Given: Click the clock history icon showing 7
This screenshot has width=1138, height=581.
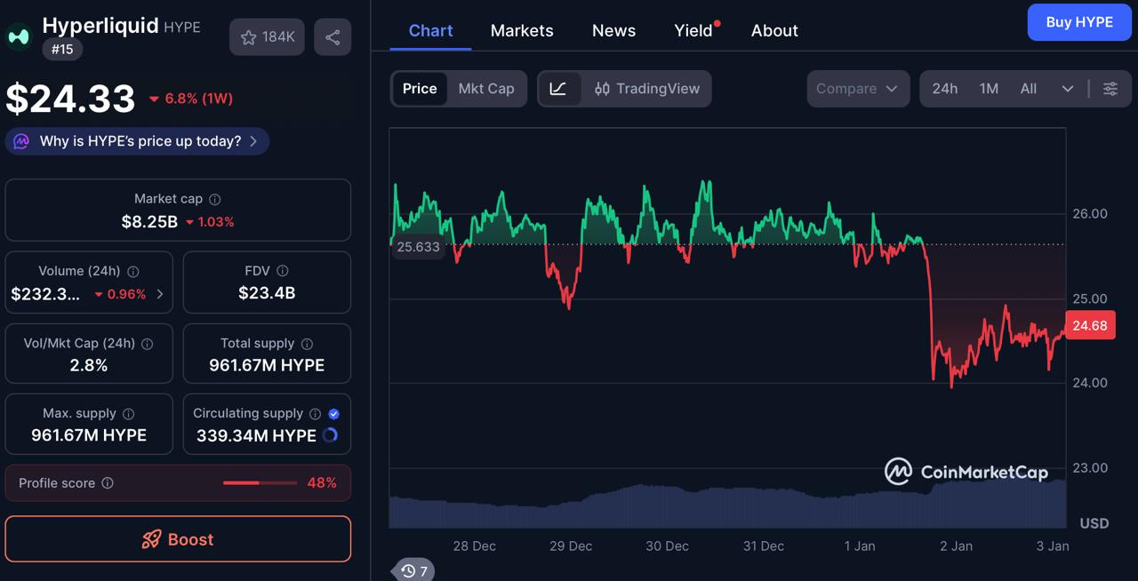Looking at the screenshot, I should 411,571.
